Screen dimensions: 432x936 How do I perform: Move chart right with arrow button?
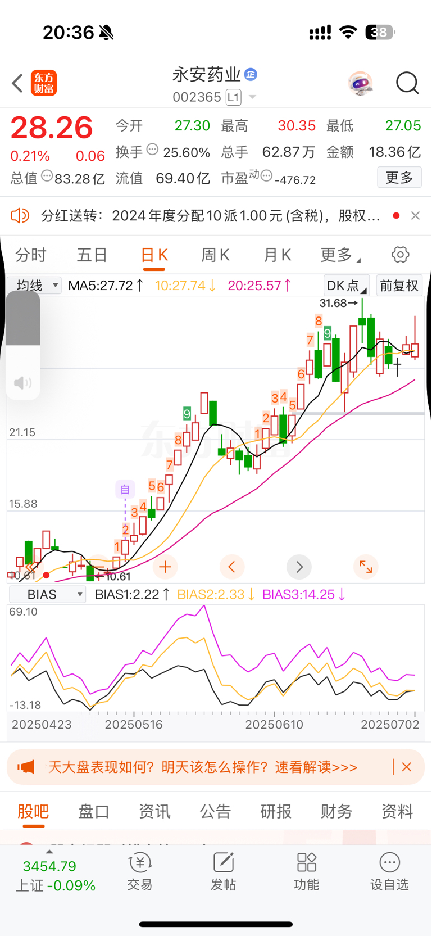pyautogui.click(x=299, y=567)
